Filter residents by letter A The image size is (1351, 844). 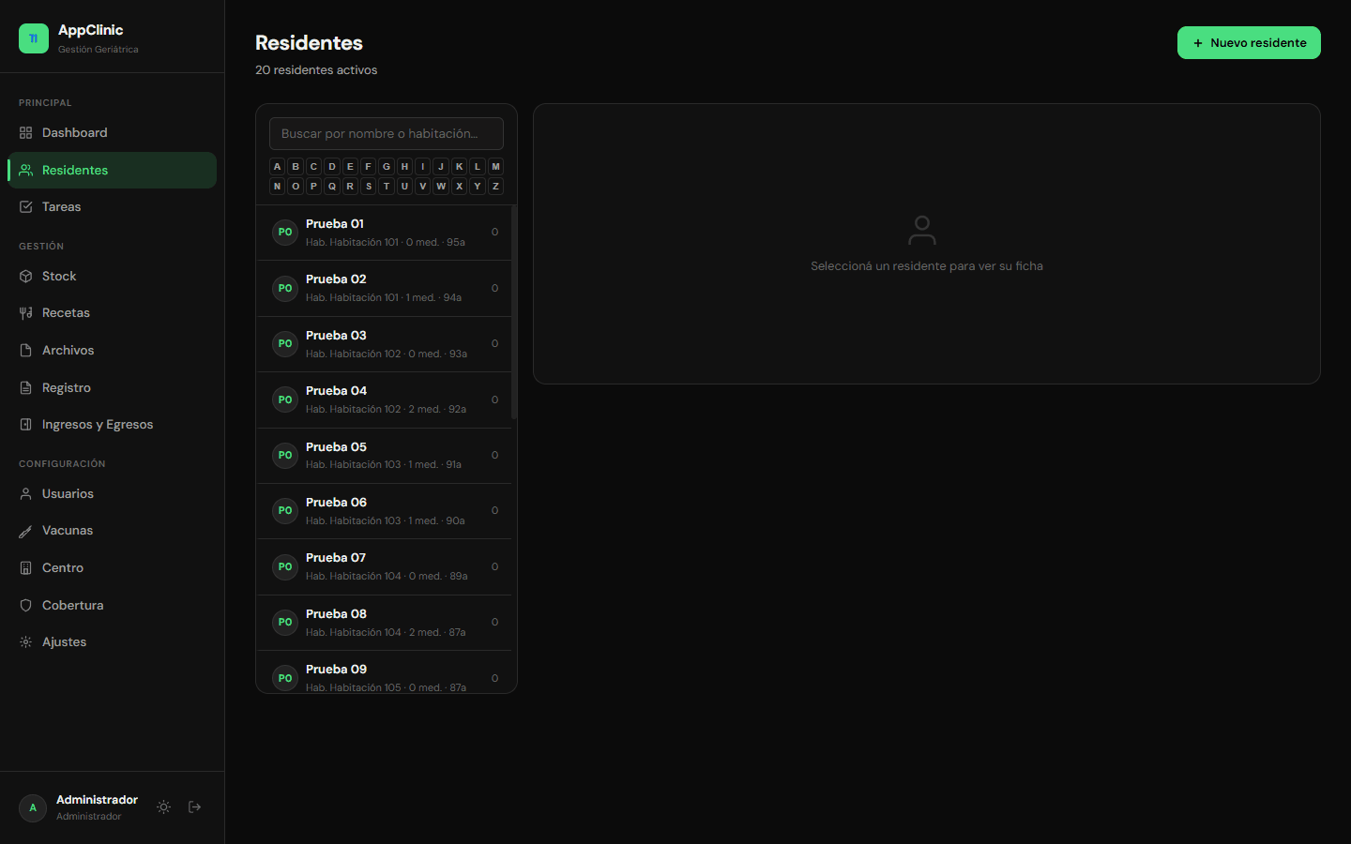(x=278, y=167)
